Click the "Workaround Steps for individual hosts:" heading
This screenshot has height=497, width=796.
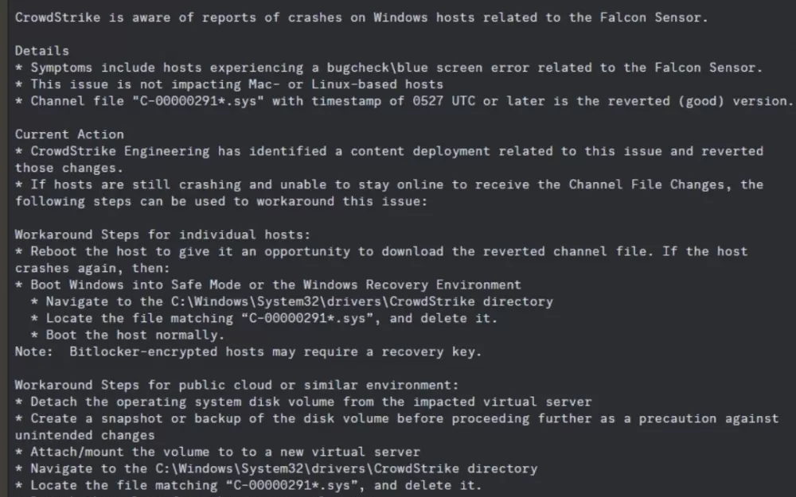pyautogui.click(x=162, y=235)
